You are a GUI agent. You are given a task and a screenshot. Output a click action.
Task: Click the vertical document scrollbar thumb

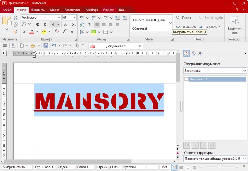coord(178,67)
